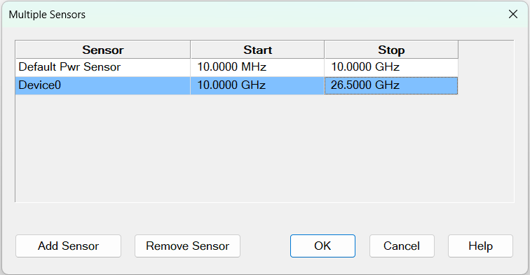Viewport: 530px width, 275px height.
Task: Close the Multiple Sensors window
Action: click(513, 14)
